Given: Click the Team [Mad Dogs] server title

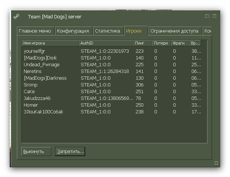Looking at the screenshot, I should coord(54,17).
